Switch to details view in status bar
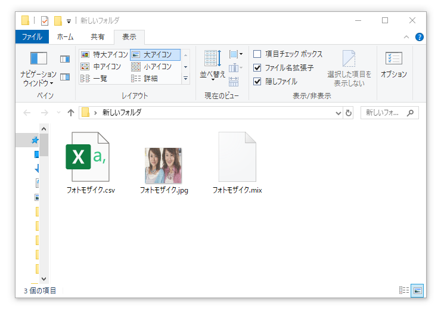 click(404, 290)
